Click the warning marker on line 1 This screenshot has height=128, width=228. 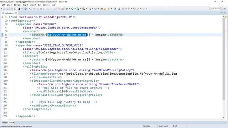(2, 17)
